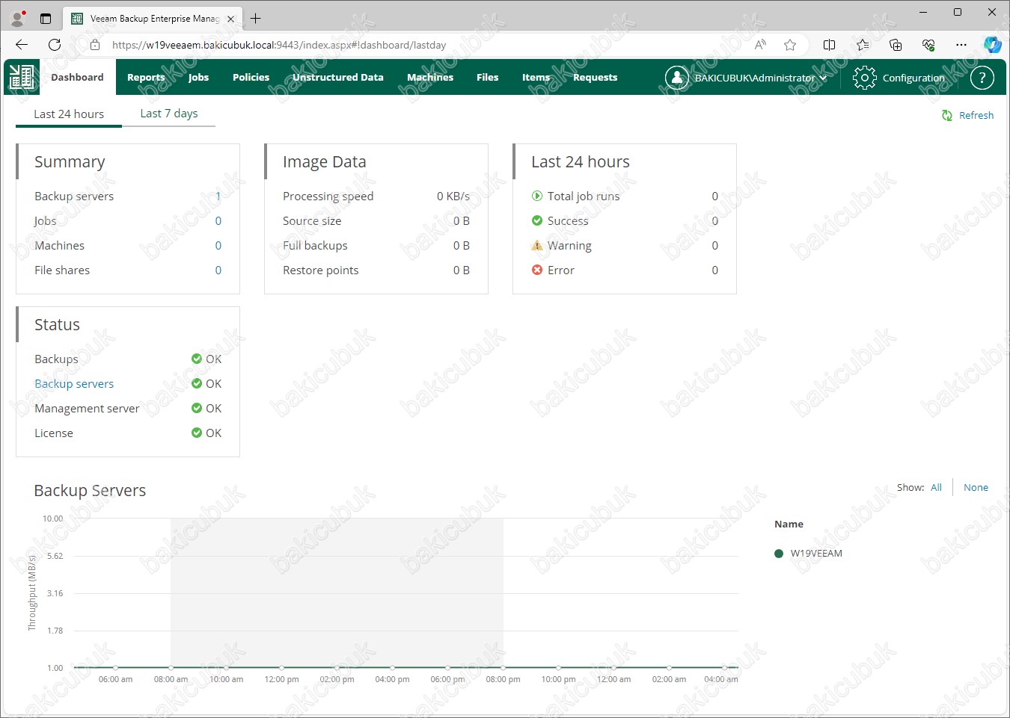This screenshot has width=1010, height=718.
Task: Open the Configuration gear icon
Action: click(864, 78)
